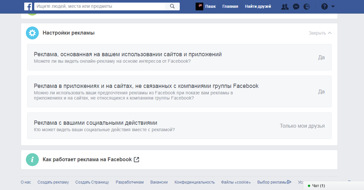
Task: Click the external link icon after Facebook
Action: (x=136, y=160)
